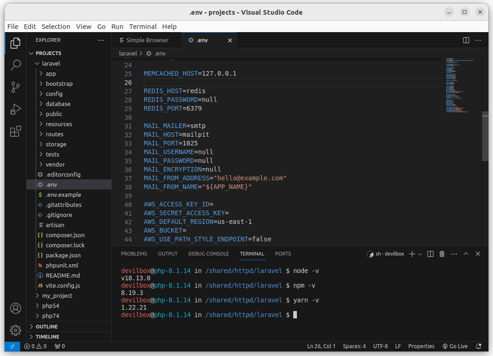The width and height of the screenshot is (493, 356).
Task: Open the Source Control view
Action: (x=16, y=87)
